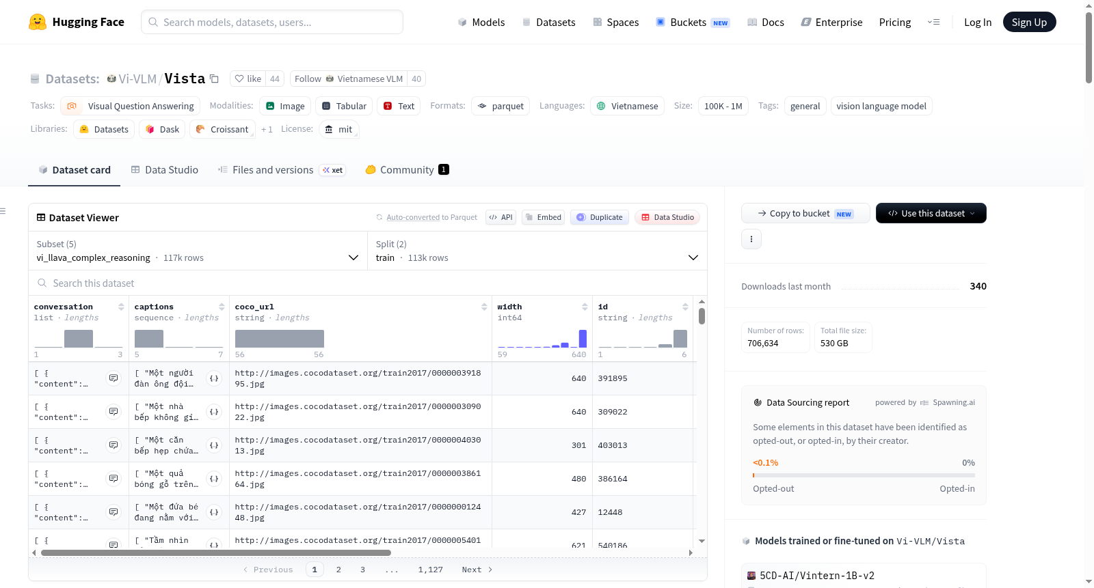Click the Search models, datasets, users field
The image size is (1094, 588).
point(272,22)
